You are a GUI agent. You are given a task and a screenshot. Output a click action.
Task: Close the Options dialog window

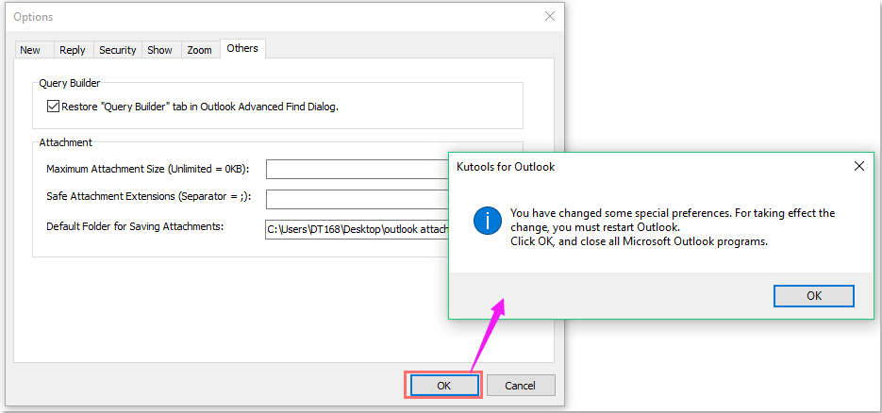click(550, 16)
